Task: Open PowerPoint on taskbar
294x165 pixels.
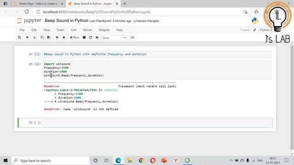Action: [x=164, y=160]
